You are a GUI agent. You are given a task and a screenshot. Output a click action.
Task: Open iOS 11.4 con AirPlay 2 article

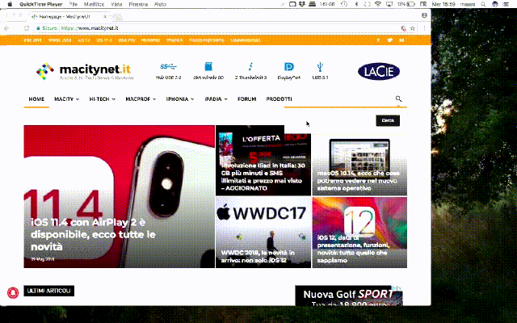coord(93,234)
